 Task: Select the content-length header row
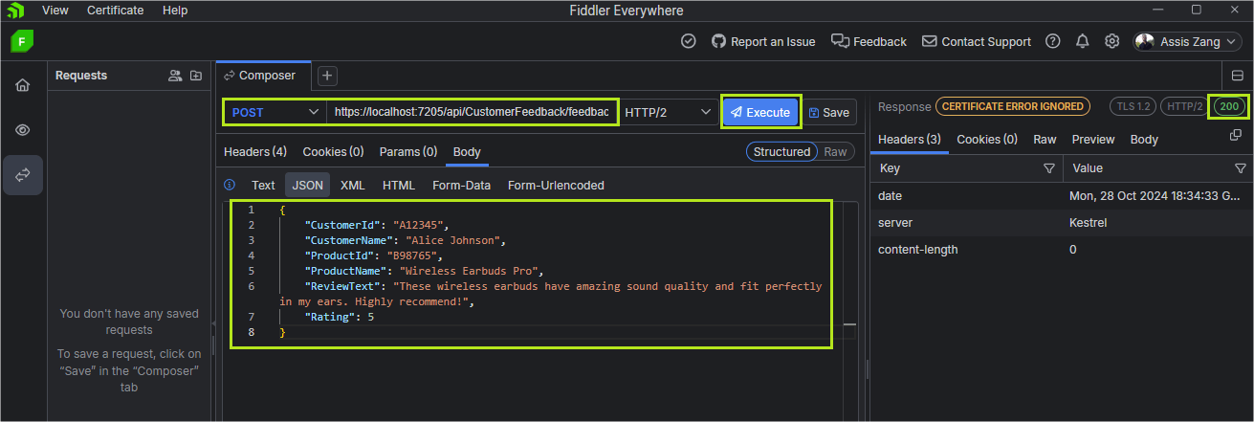(x=1062, y=249)
